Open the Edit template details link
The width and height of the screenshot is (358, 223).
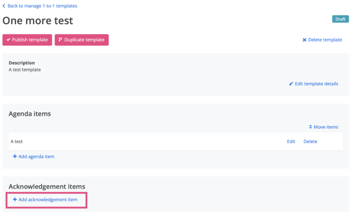(316, 84)
